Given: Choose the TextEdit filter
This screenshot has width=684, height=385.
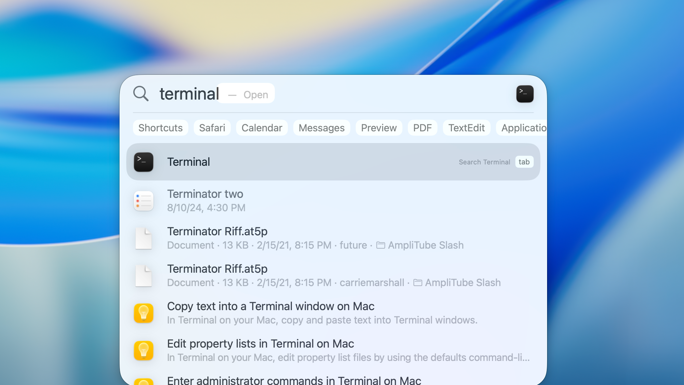Looking at the screenshot, I should coord(466,127).
